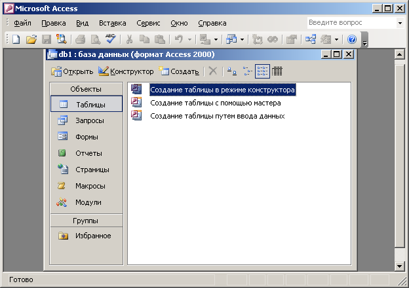Click the Paste clipboard icon
The image size is (409, 288).
160,39
